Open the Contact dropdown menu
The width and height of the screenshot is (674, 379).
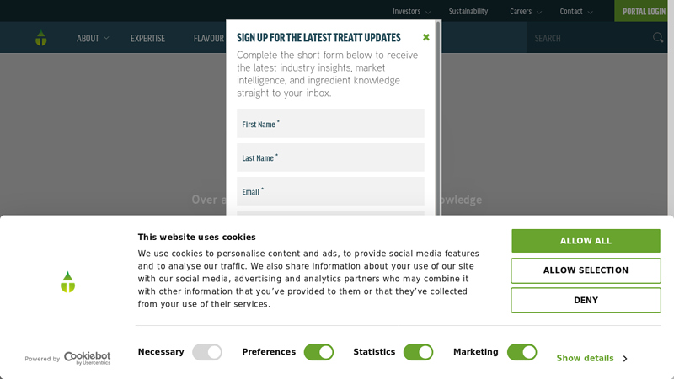pyautogui.click(x=576, y=12)
